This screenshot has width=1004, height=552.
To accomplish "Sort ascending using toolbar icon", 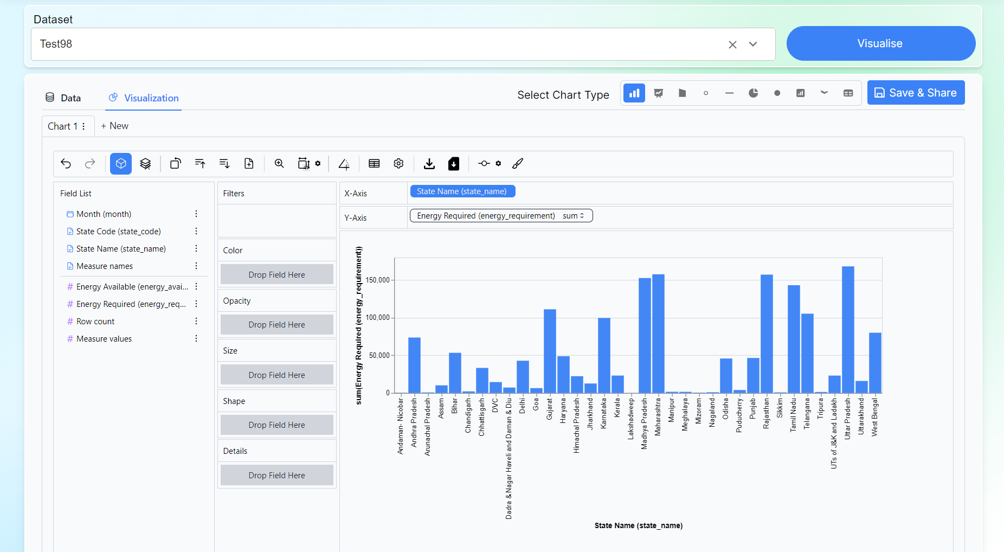I will click(x=200, y=164).
